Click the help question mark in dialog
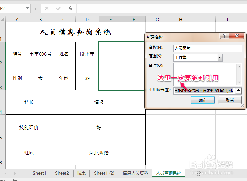This screenshot has width=247, height=181. pyautogui.click(x=225, y=36)
